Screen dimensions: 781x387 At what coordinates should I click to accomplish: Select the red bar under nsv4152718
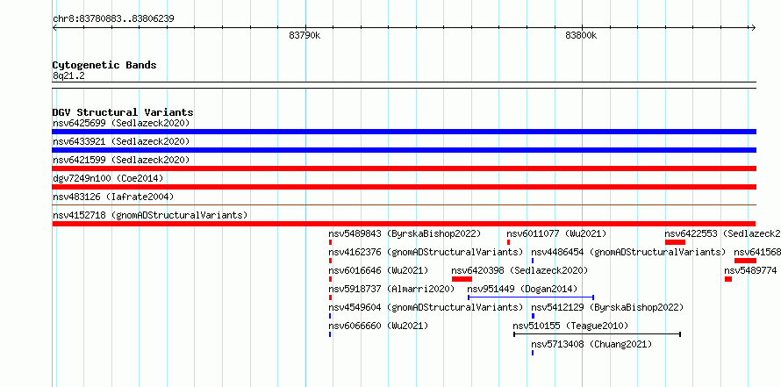pos(404,224)
